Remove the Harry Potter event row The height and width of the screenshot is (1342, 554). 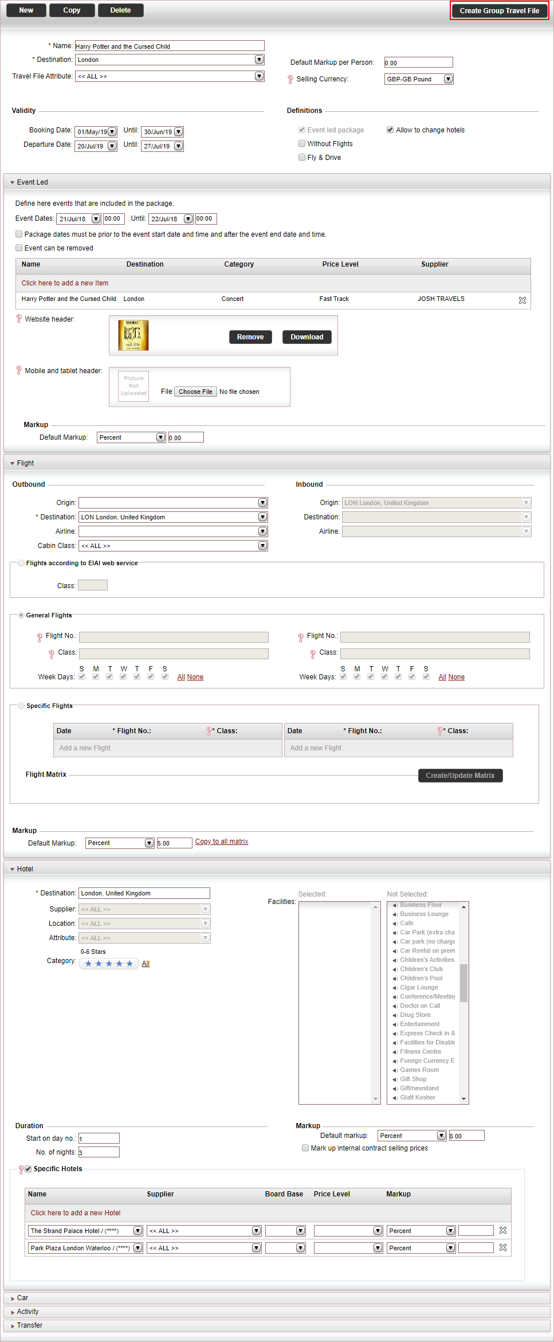point(522,300)
